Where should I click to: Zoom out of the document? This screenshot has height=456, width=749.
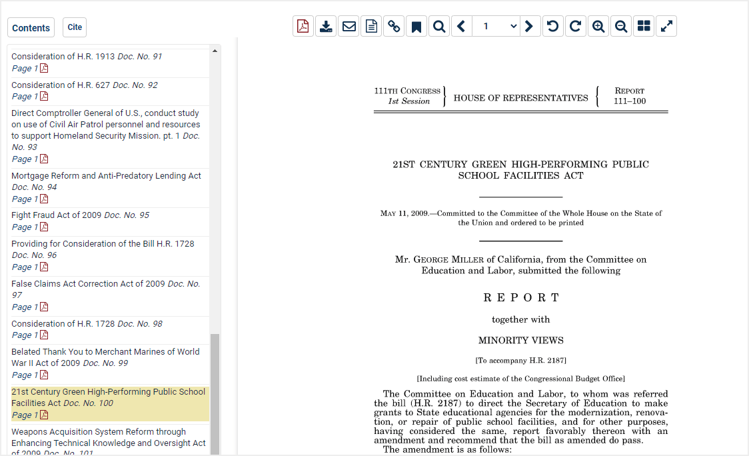621,27
